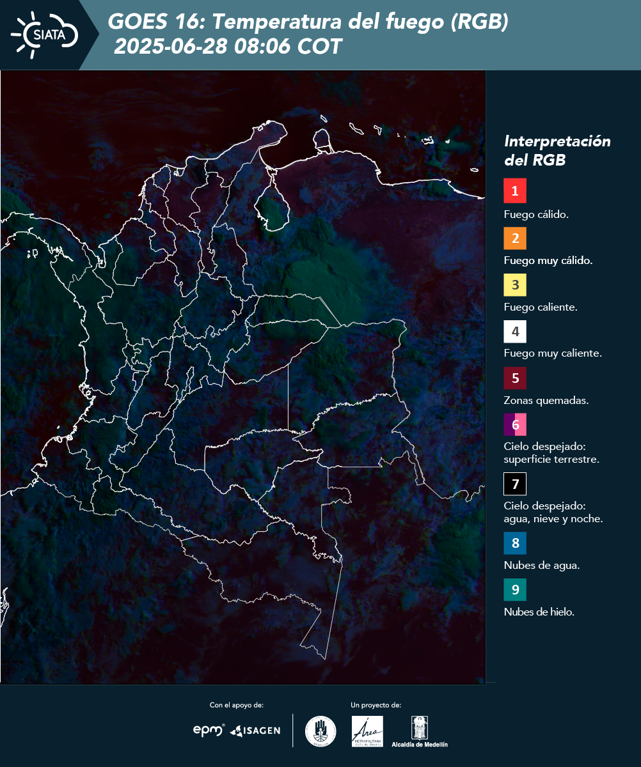Select the white swatch numbered 4

coord(515,332)
